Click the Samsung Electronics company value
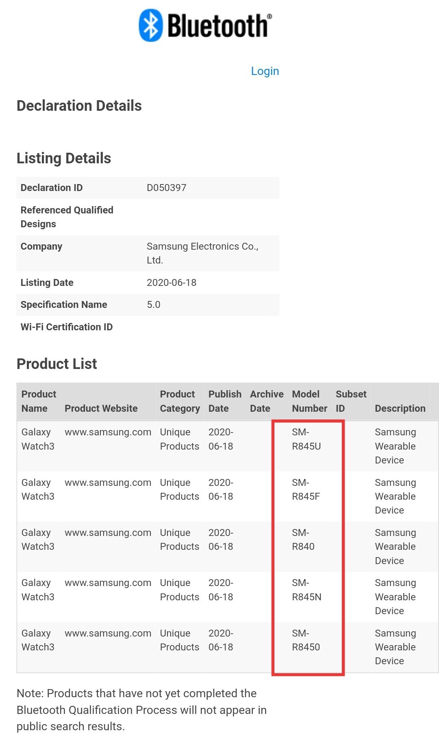439x740 pixels. click(x=202, y=253)
